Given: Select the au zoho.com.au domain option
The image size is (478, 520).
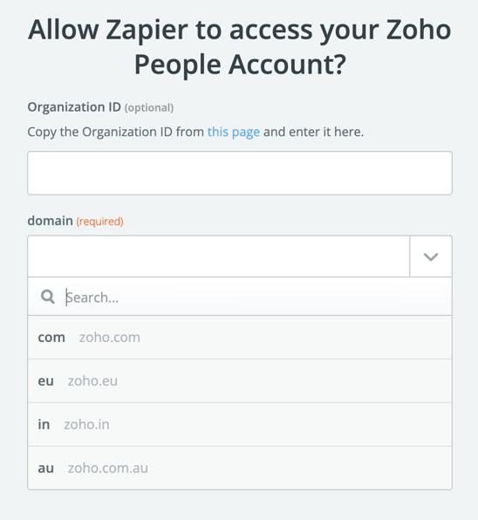Looking at the screenshot, I should pos(240,468).
